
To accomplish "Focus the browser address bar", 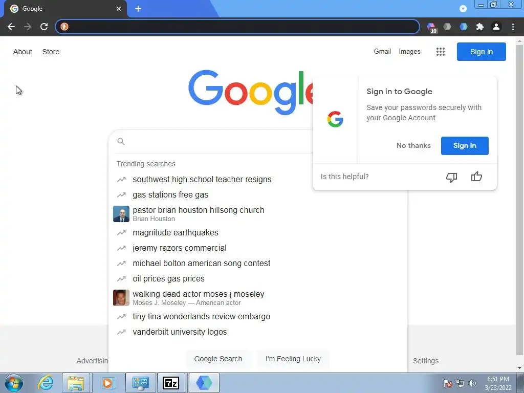I will point(237,27).
